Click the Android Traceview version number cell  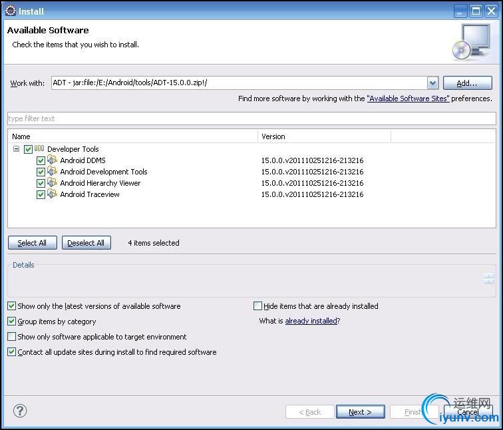(312, 194)
